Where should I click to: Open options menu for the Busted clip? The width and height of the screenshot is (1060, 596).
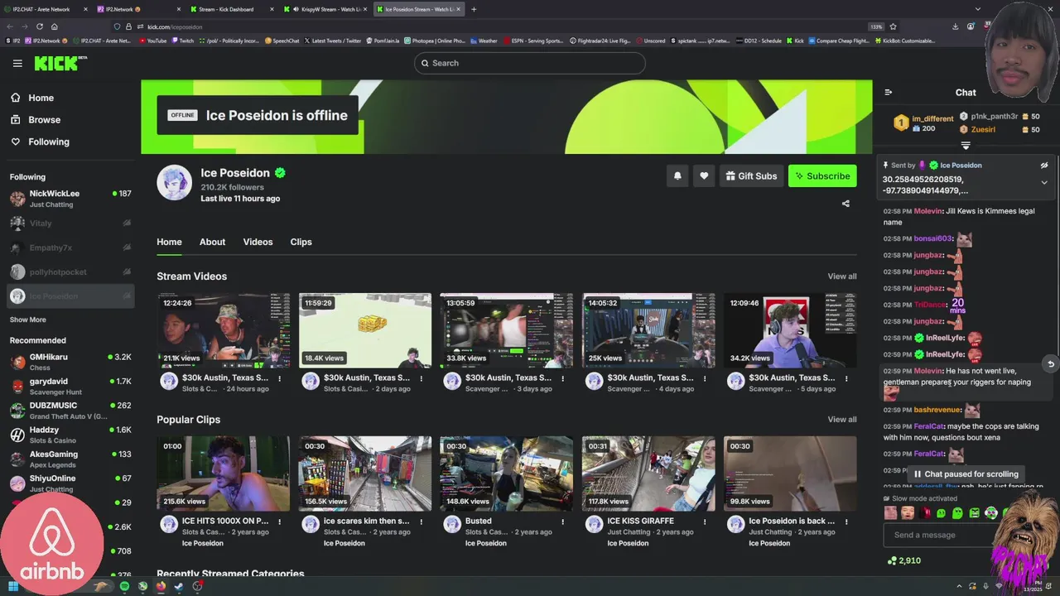click(x=563, y=521)
